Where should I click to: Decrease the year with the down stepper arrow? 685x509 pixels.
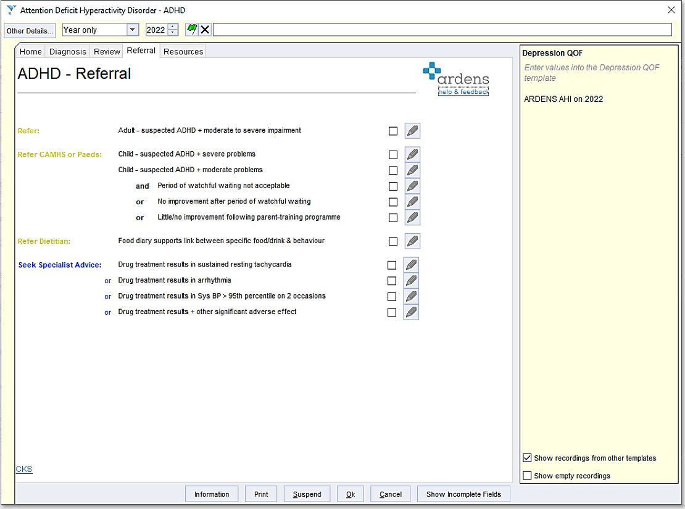173,33
